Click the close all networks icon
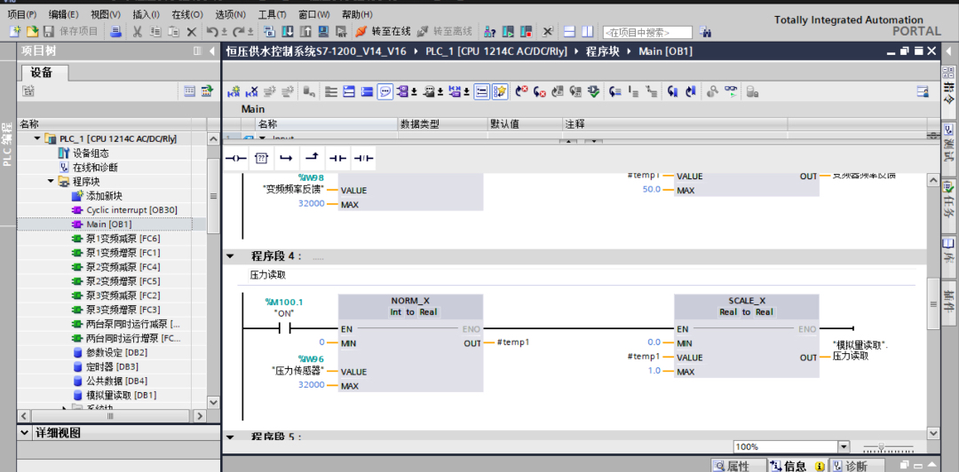This screenshot has height=472, width=959. click(367, 91)
